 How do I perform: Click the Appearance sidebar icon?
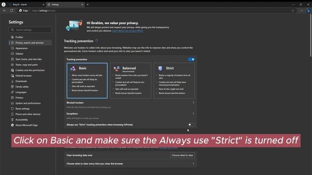12,48
